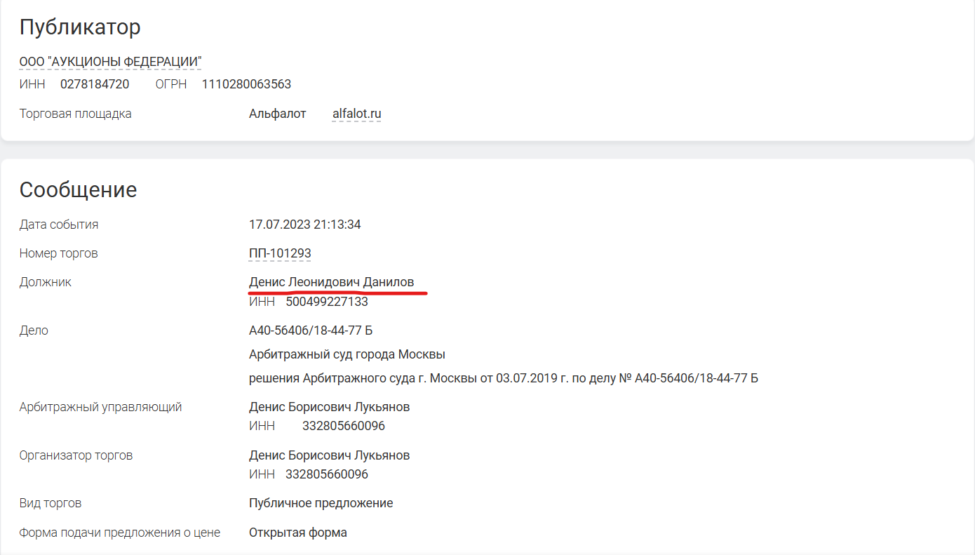
Task: Click the court decision text dated 03.07.2019
Action: click(503, 378)
